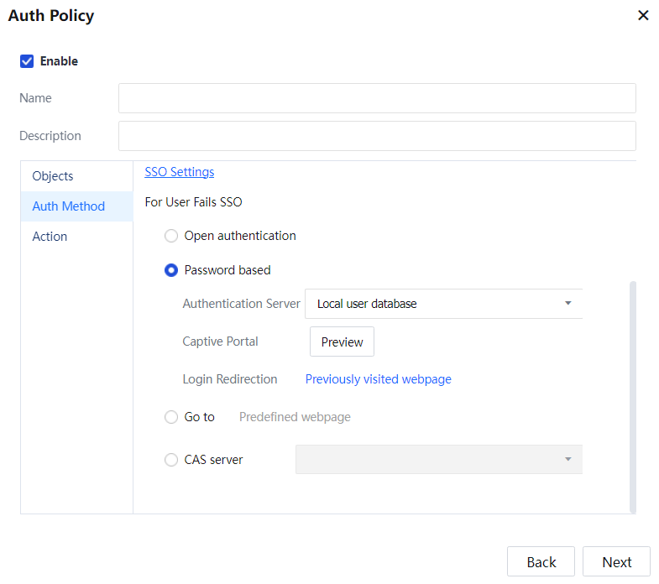Select the CAS server radio option

[171, 460]
